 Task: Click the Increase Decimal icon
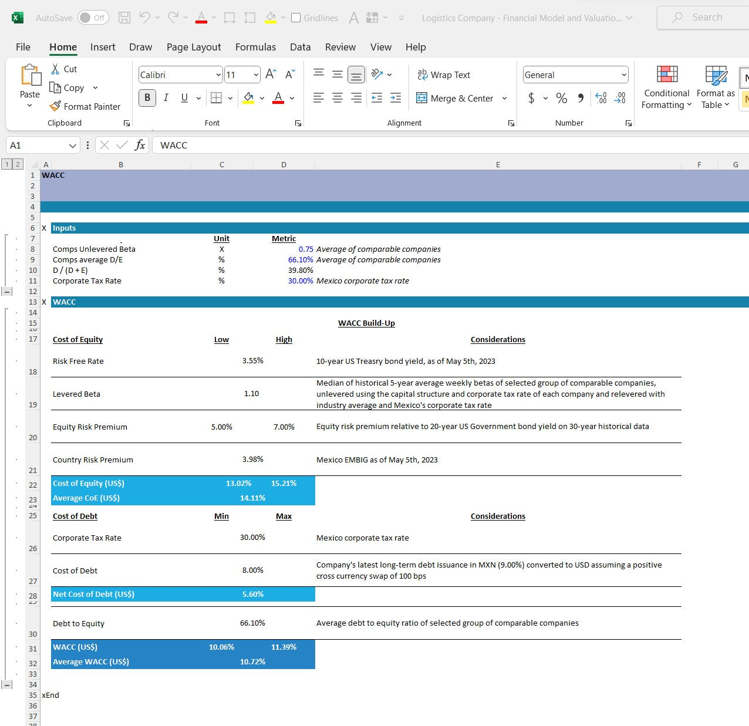point(601,98)
